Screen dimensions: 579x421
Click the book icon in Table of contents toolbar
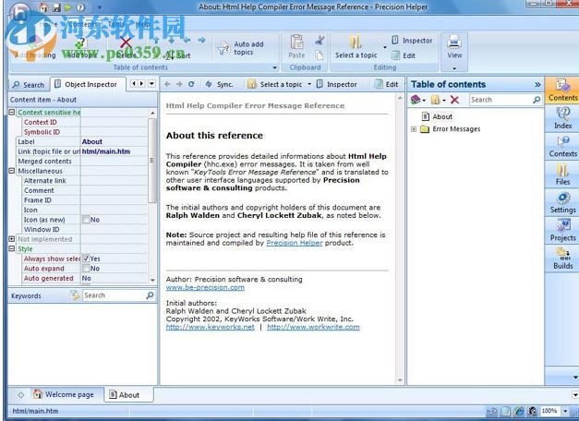(x=416, y=100)
